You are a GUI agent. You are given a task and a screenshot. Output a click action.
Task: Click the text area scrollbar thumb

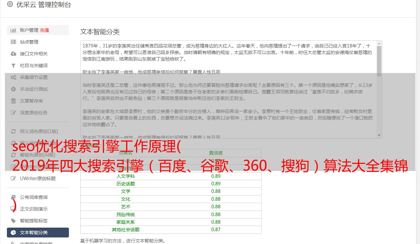coord(379,61)
